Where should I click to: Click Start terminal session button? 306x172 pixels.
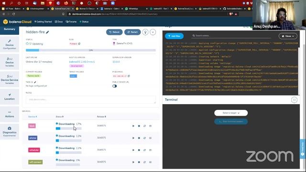click(231, 121)
